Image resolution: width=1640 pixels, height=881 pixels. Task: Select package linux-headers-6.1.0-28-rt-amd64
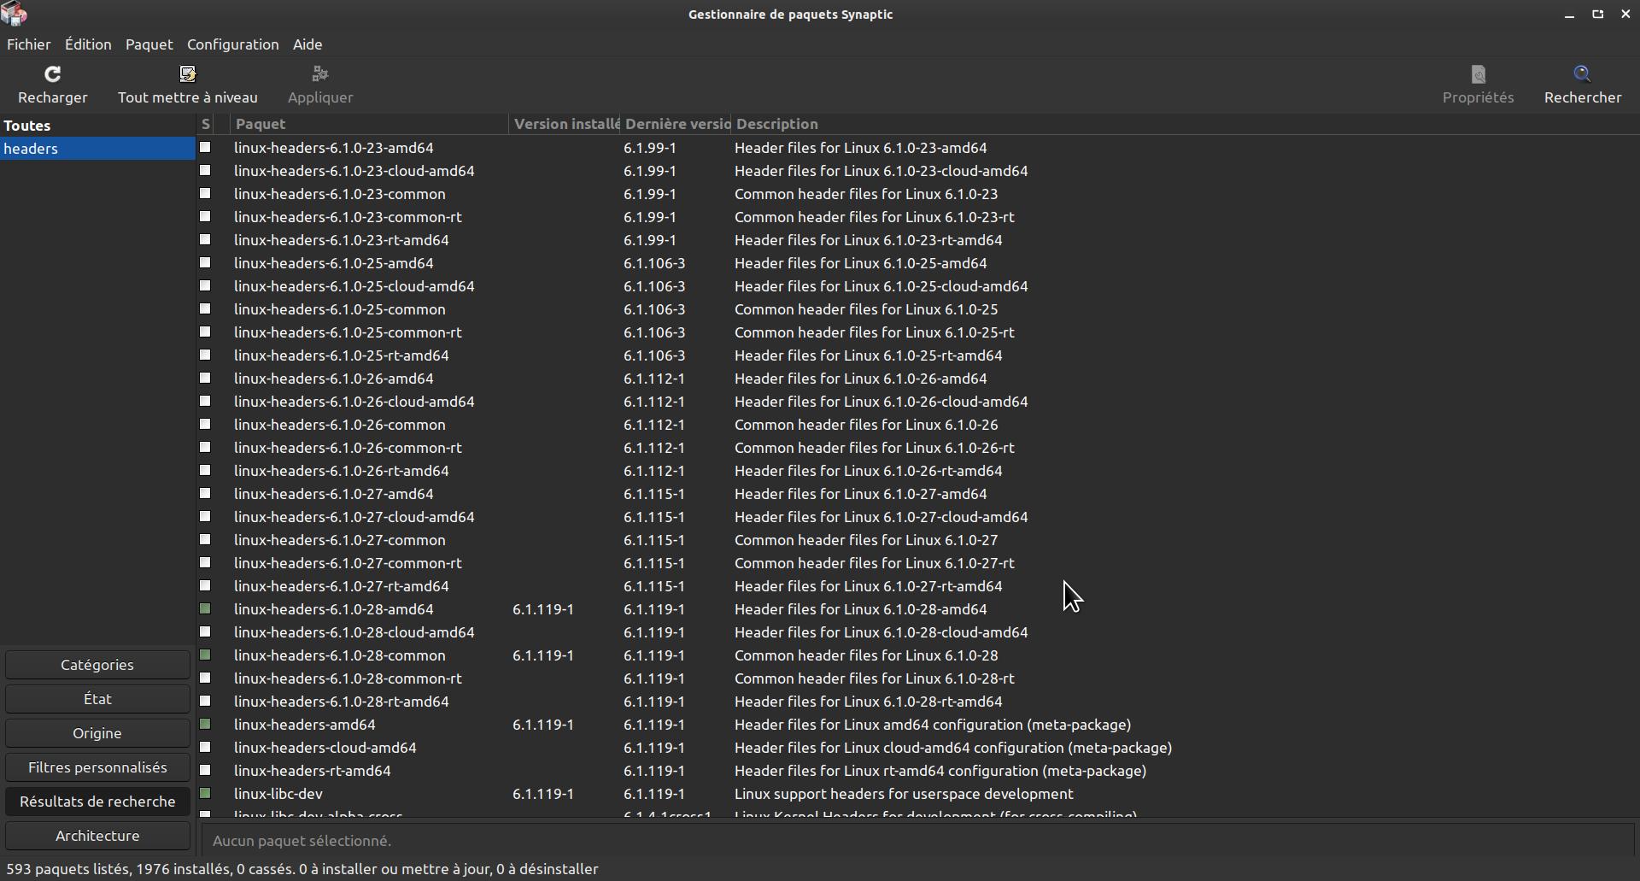click(341, 702)
